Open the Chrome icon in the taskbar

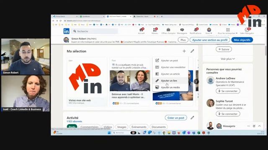point(164,133)
